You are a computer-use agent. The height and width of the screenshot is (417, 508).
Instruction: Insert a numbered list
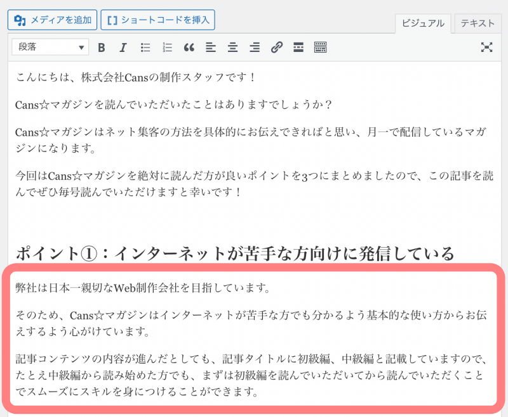(167, 48)
